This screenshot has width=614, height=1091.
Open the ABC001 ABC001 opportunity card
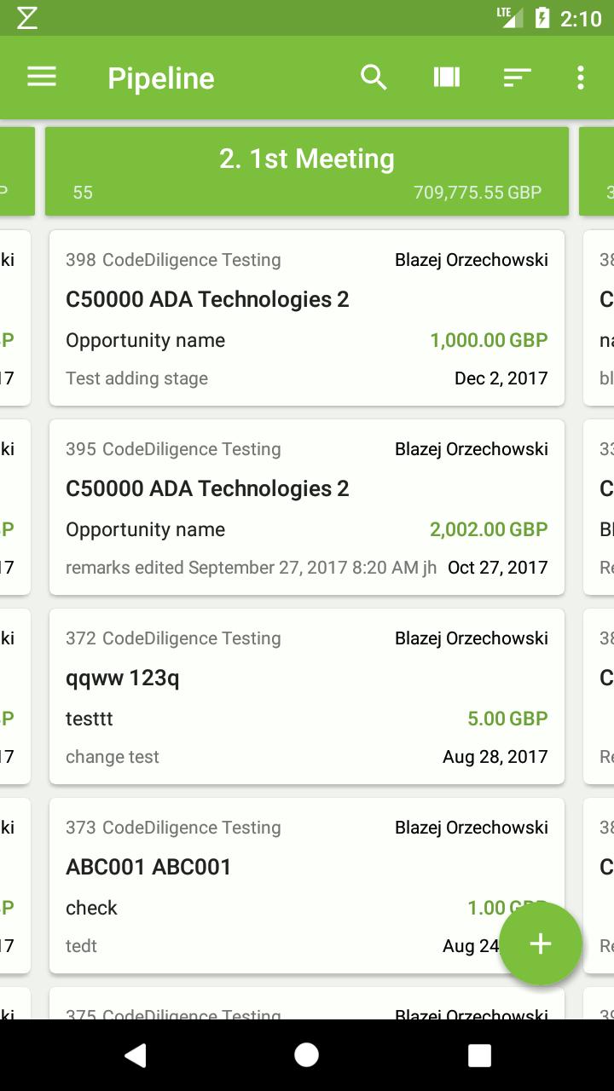tap(307, 886)
